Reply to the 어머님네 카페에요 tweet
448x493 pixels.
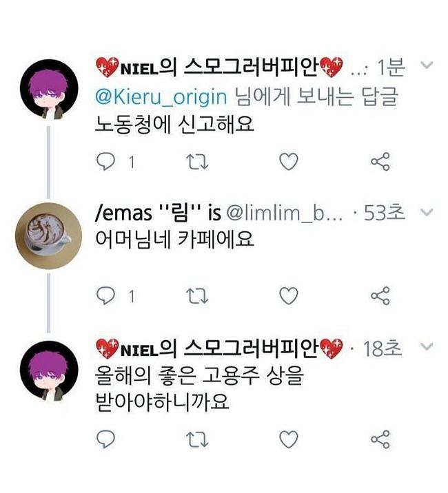[104, 296]
